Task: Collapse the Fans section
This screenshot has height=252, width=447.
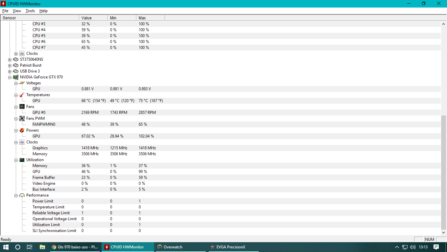Action: click(16, 107)
